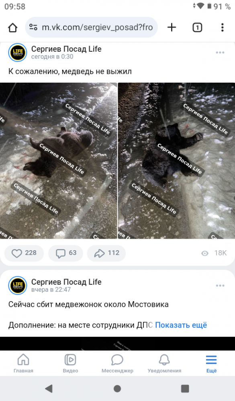The image size is (235, 401).
Task: Open a new tab with plus icon
Action: (x=172, y=27)
